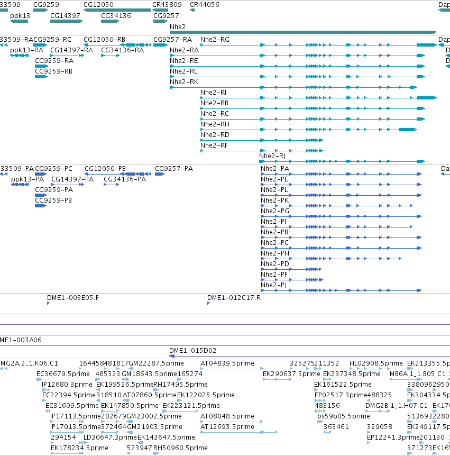Select the CG9257 gene label
This screenshot has height=456, width=450.
[x=166, y=16]
